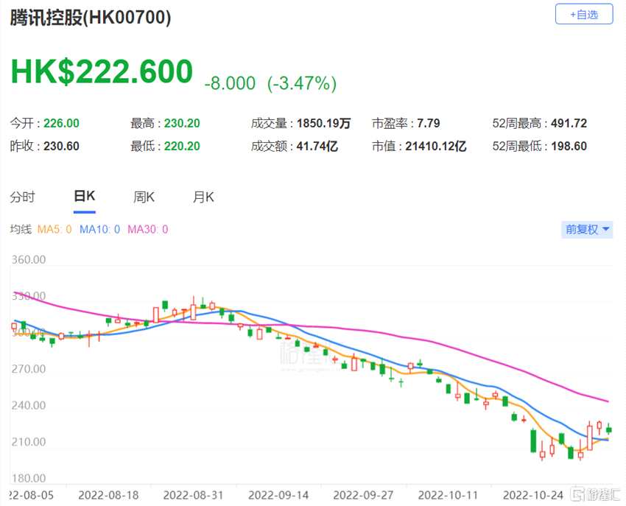Click the 52周最低 value 198.60

tap(569, 146)
